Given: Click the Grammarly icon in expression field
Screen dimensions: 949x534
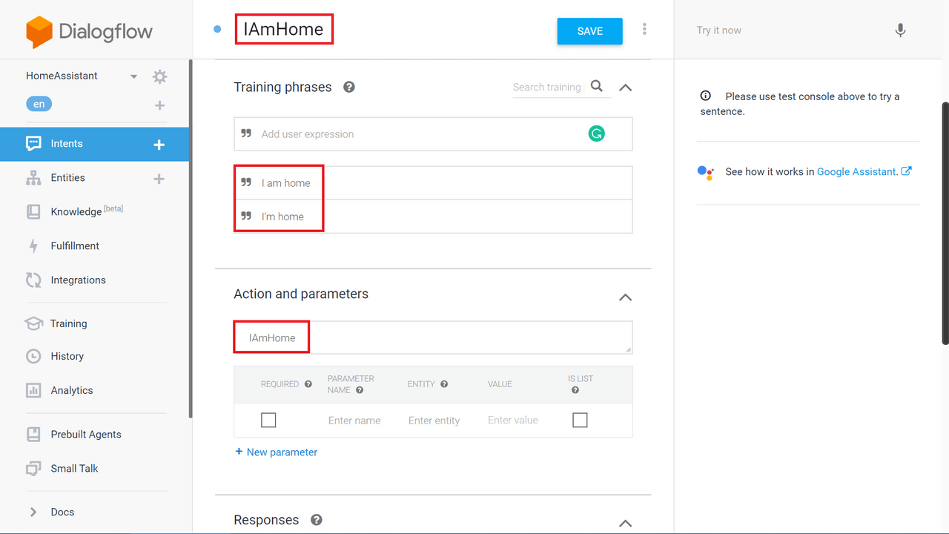Looking at the screenshot, I should click(596, 133).
